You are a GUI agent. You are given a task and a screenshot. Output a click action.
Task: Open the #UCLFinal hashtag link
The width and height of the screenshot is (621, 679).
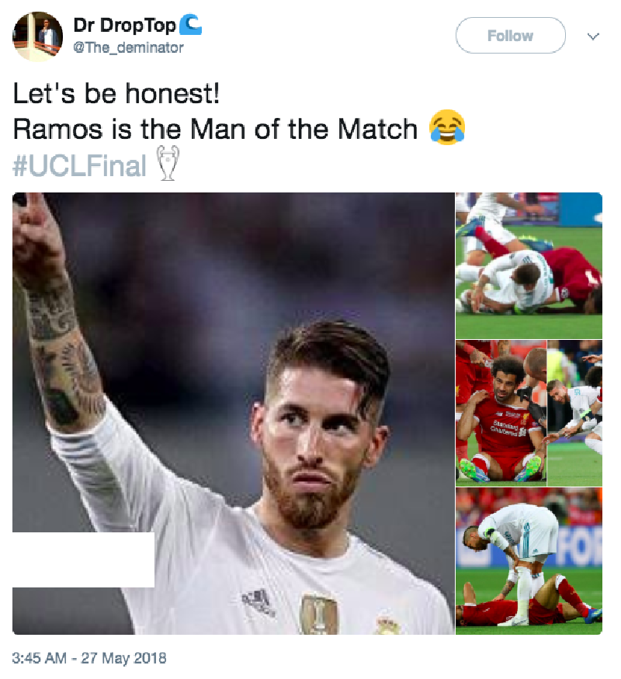[80, 164]
